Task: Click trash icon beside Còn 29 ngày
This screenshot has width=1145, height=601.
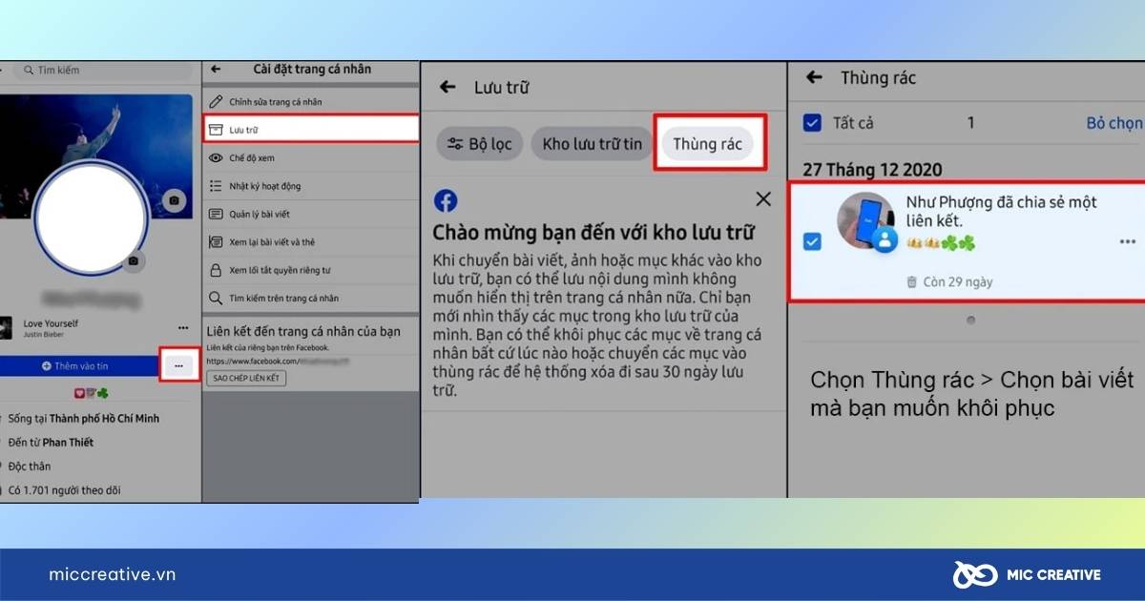Action: pyautogui.click(x=911, y=281)
